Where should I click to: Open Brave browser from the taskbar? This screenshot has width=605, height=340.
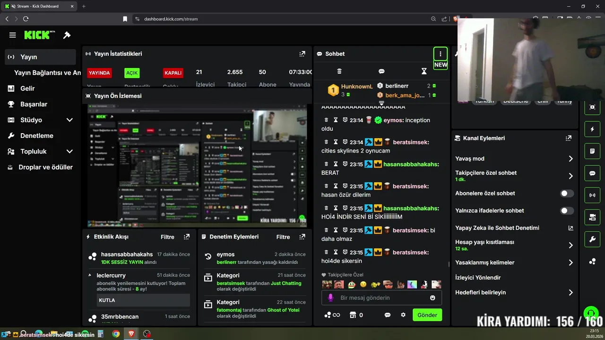tap(131, 334)
